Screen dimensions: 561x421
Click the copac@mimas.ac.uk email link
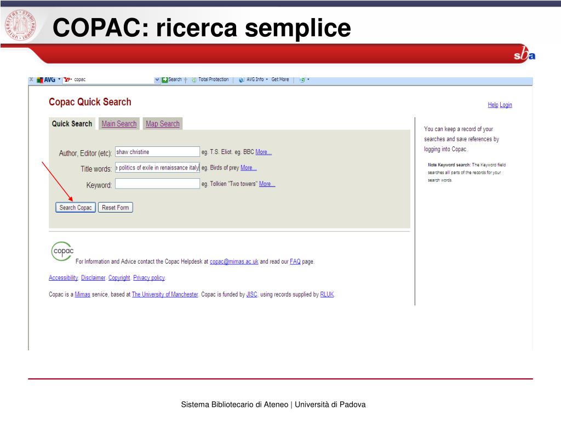[234, 261]
